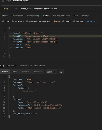Click the request body closing brace
Screen dimensions: 102x130
9,56
